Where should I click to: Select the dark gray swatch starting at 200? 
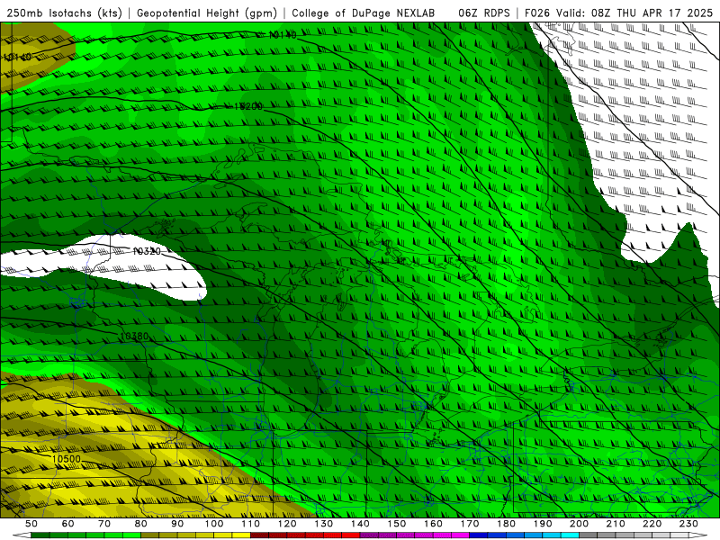pos(589,535)
